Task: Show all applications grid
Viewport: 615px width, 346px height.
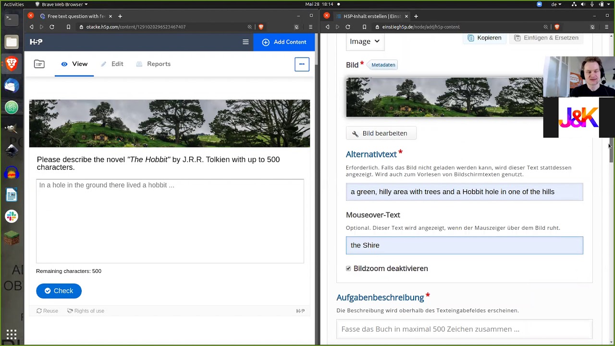Action: 12,334
